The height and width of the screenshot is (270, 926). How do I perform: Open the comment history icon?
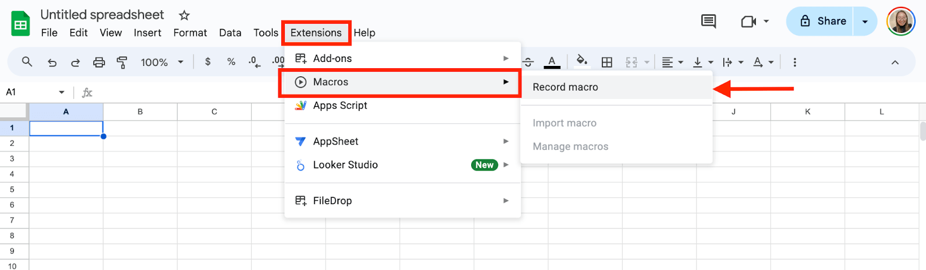click(708, 21)
